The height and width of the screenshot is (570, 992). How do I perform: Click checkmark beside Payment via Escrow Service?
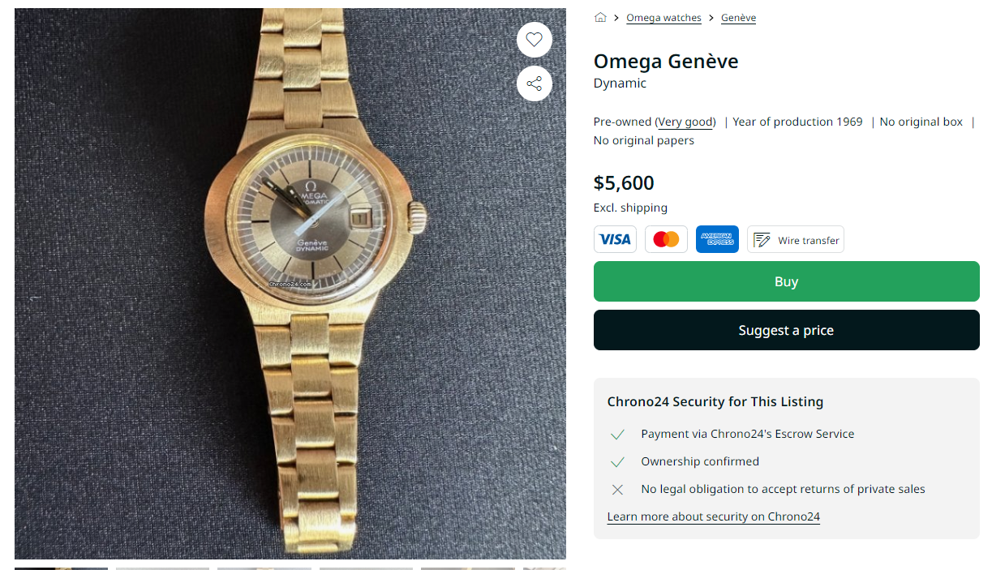(x=617, y=435)
